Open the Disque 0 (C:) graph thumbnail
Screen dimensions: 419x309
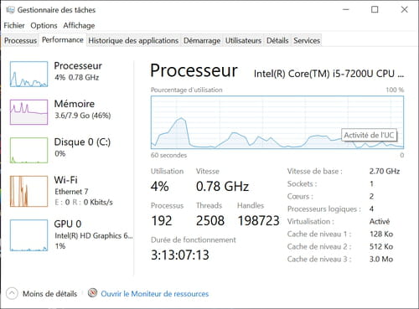tap(28, 150)
